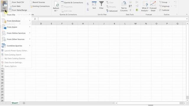
Task: Click the Remove Duplicates icon
Action: (130, 6)
